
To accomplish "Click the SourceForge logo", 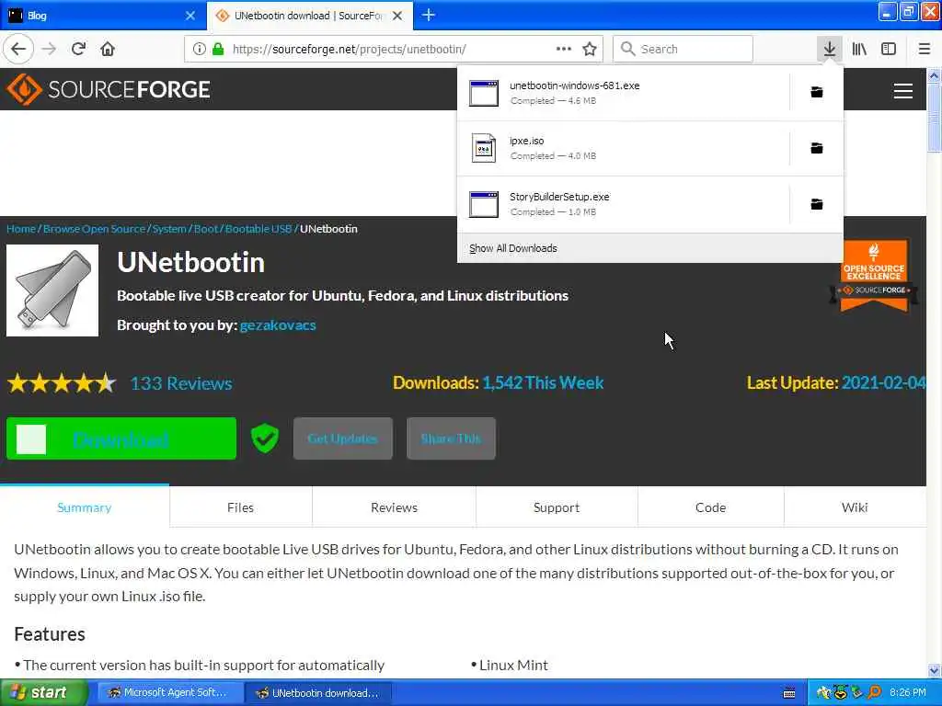I will click(109, 89).
